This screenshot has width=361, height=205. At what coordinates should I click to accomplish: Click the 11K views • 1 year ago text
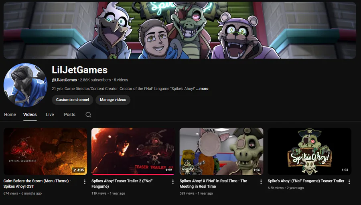pyautogui.click(x=108, y=193)
